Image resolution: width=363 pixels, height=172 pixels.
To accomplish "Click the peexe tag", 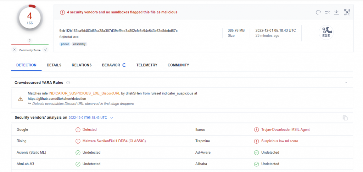I will [65, 44].
